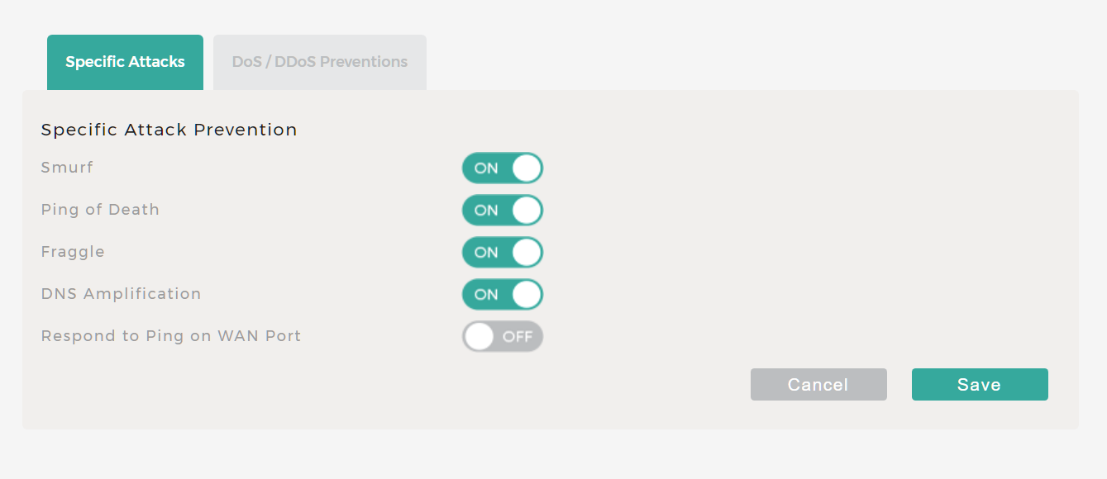
Task: Click the white knob on the Fraggle switch
Action: tap(527, 252)
